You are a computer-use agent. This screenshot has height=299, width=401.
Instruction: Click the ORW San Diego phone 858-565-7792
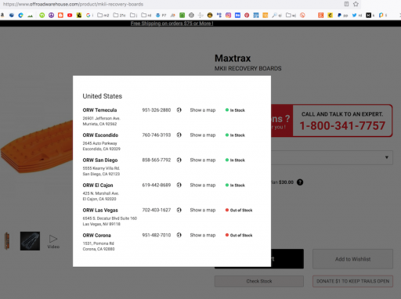[157, 160]
